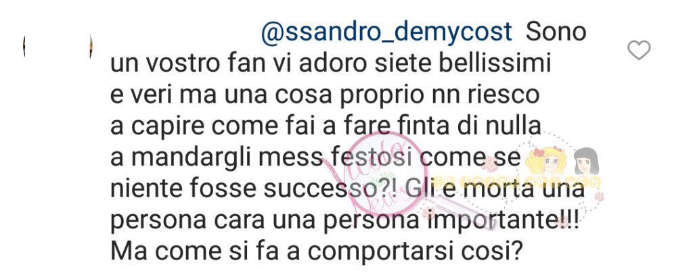Click the text 'niente fosse successo?!'
The height and width of the screenshot is (277, 693).
tap(252, 188)
